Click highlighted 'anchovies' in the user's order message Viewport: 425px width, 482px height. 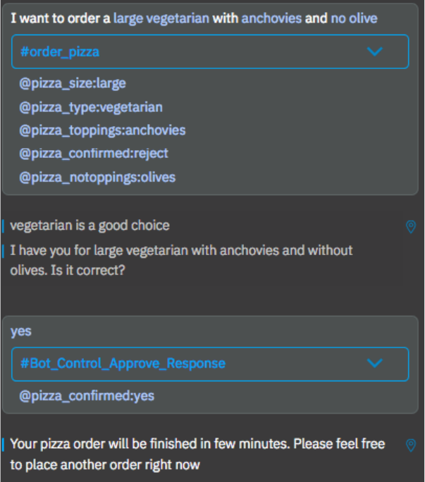[x=271, y=18]
